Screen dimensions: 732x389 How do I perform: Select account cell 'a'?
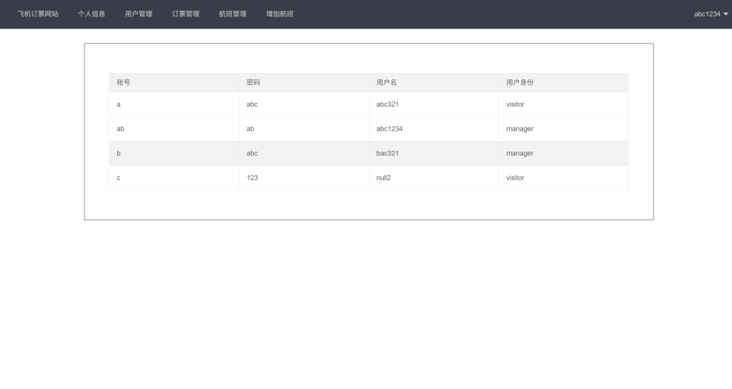pos(174,104)
